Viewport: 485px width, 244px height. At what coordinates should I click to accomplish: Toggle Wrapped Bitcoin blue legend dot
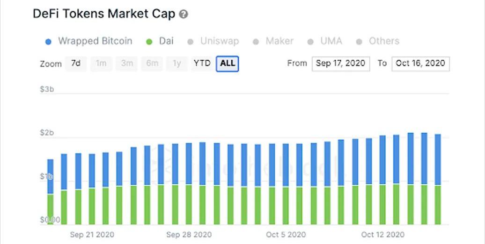(x=48, y=42)
